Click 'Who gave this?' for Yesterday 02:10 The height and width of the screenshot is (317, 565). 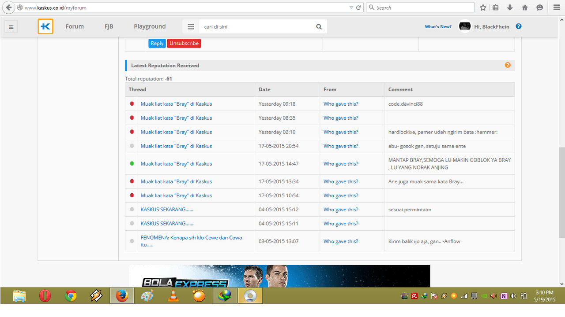click(x=341, y=132)
